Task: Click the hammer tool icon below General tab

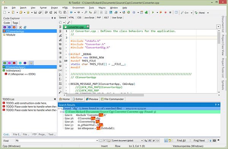Action: [x=69, y=22]
